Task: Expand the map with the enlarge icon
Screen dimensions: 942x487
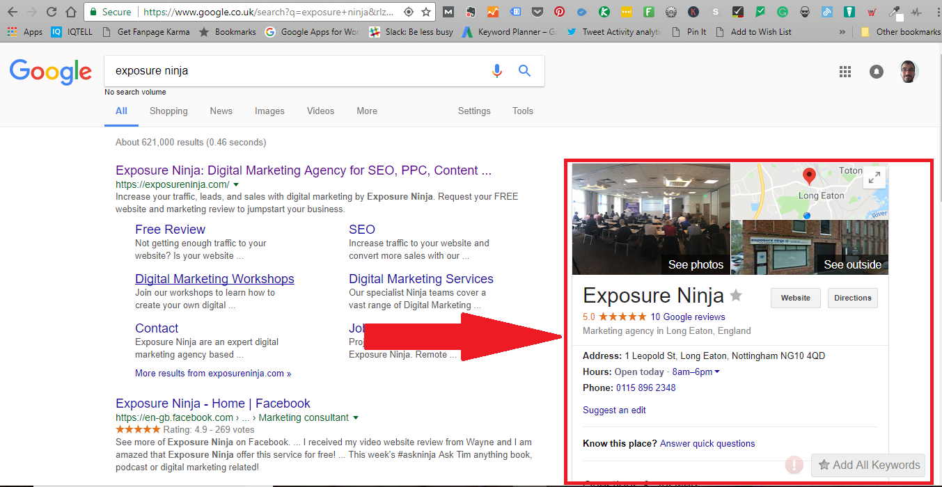Action: point(874,177)
